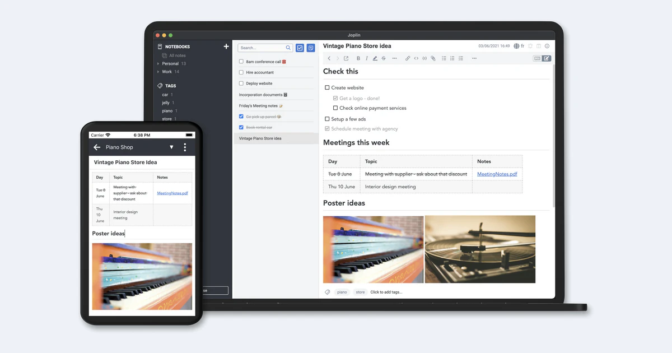The width and height of the screenshot is (672, 353).
Task: Check off 'Hire accountant' to-do
Action: point(241,72)
